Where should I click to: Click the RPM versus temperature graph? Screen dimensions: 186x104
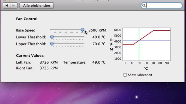coord(146,44)
